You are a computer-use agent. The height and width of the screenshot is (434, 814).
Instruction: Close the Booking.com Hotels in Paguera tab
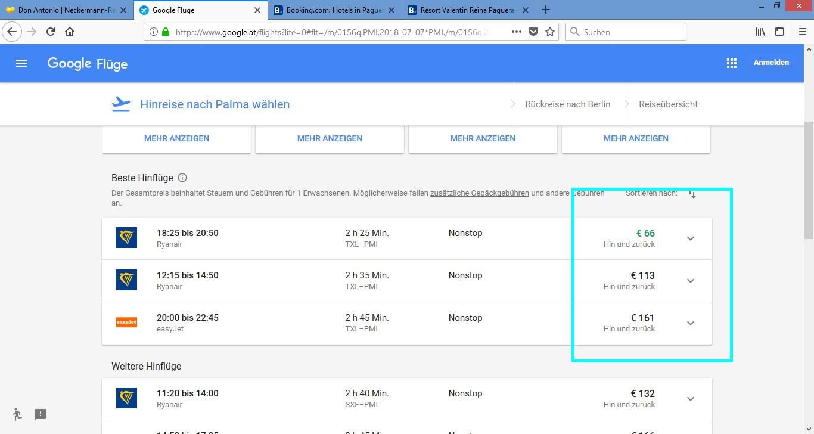pos(392,10)
